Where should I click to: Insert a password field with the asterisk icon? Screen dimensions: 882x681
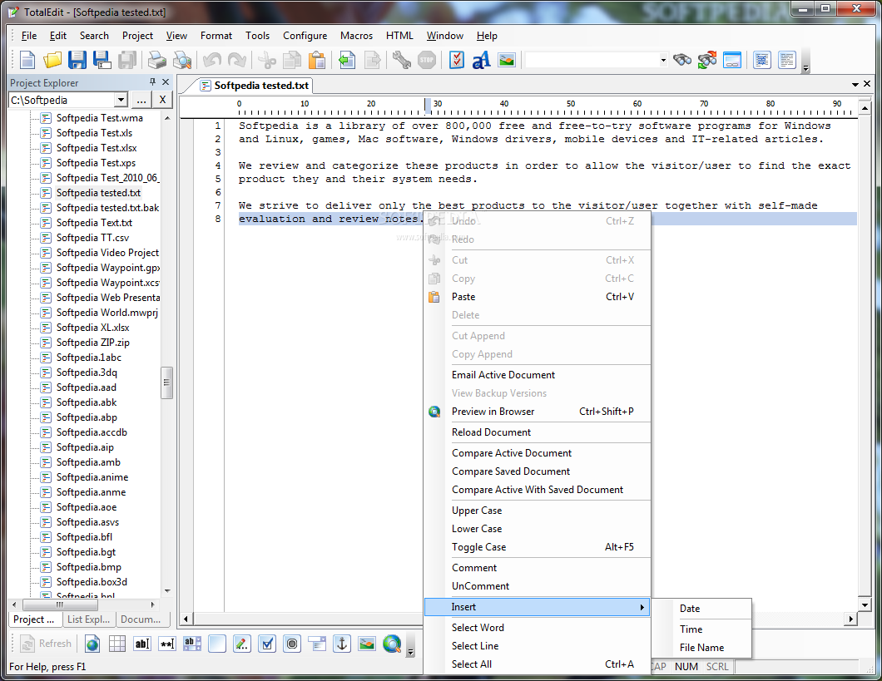(167, 644)
